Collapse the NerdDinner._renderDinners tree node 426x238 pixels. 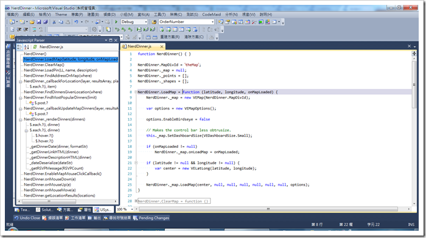point(21,119)
